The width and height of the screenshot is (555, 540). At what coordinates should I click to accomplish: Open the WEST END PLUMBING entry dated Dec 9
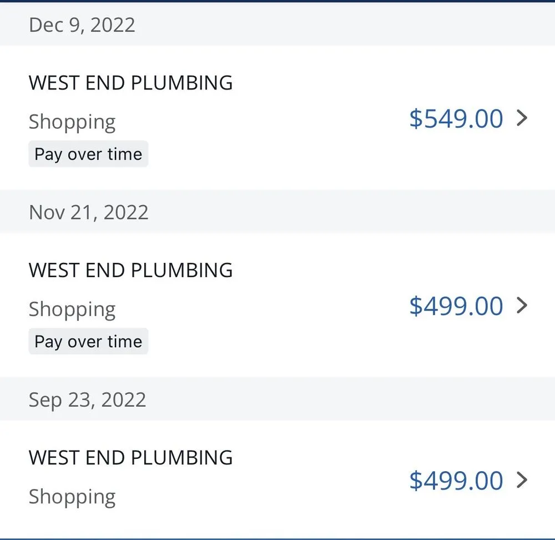click(130, 82)
